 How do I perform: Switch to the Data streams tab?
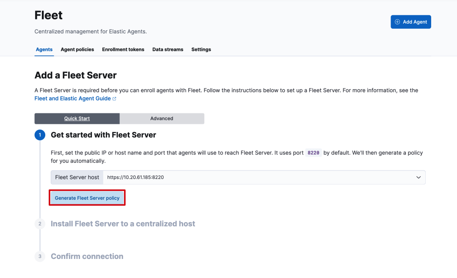click(168, 50)
